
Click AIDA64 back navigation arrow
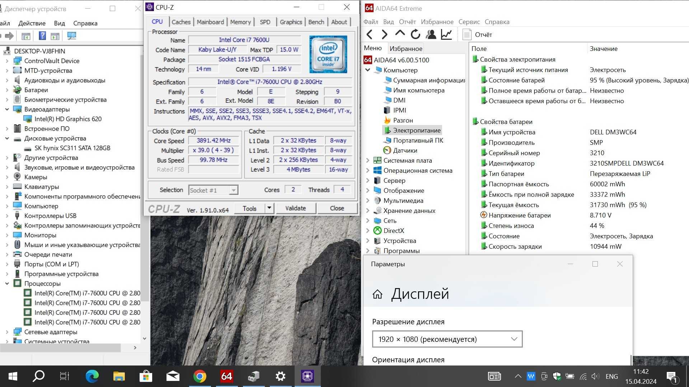[x=371, y=34]
